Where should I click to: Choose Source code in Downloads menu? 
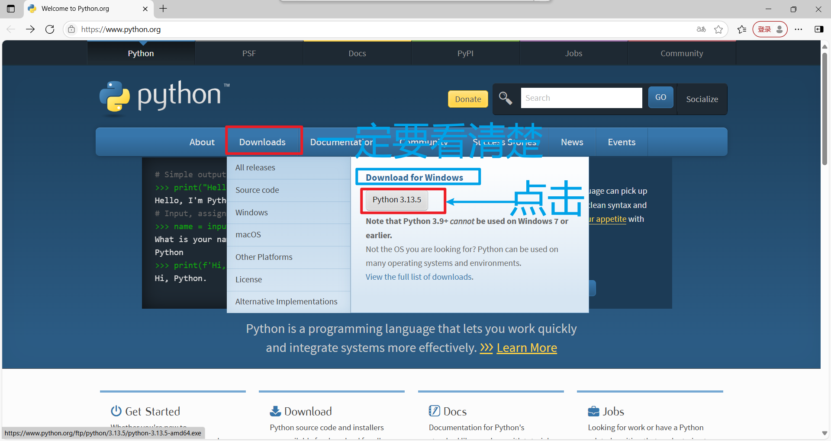[x=289, y=190]
